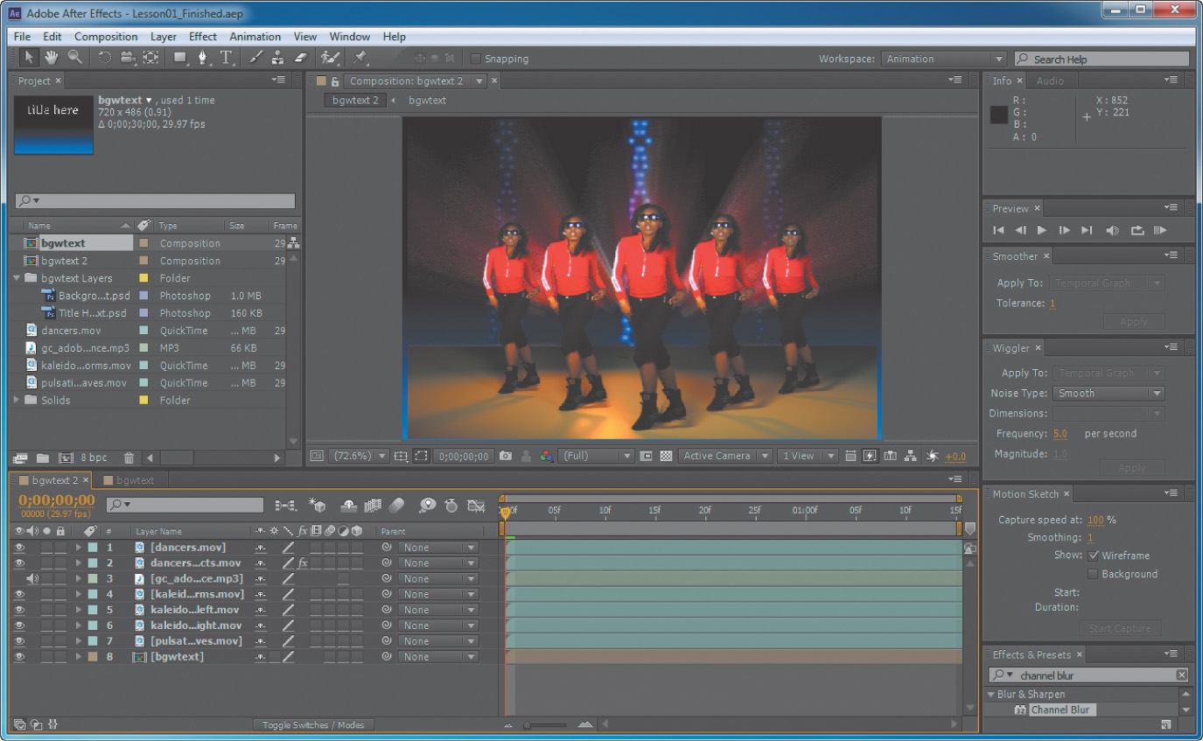Hide the [pulsat...ves.mov] layer
The image size is (1203, 741).
[x=19, y=640]
